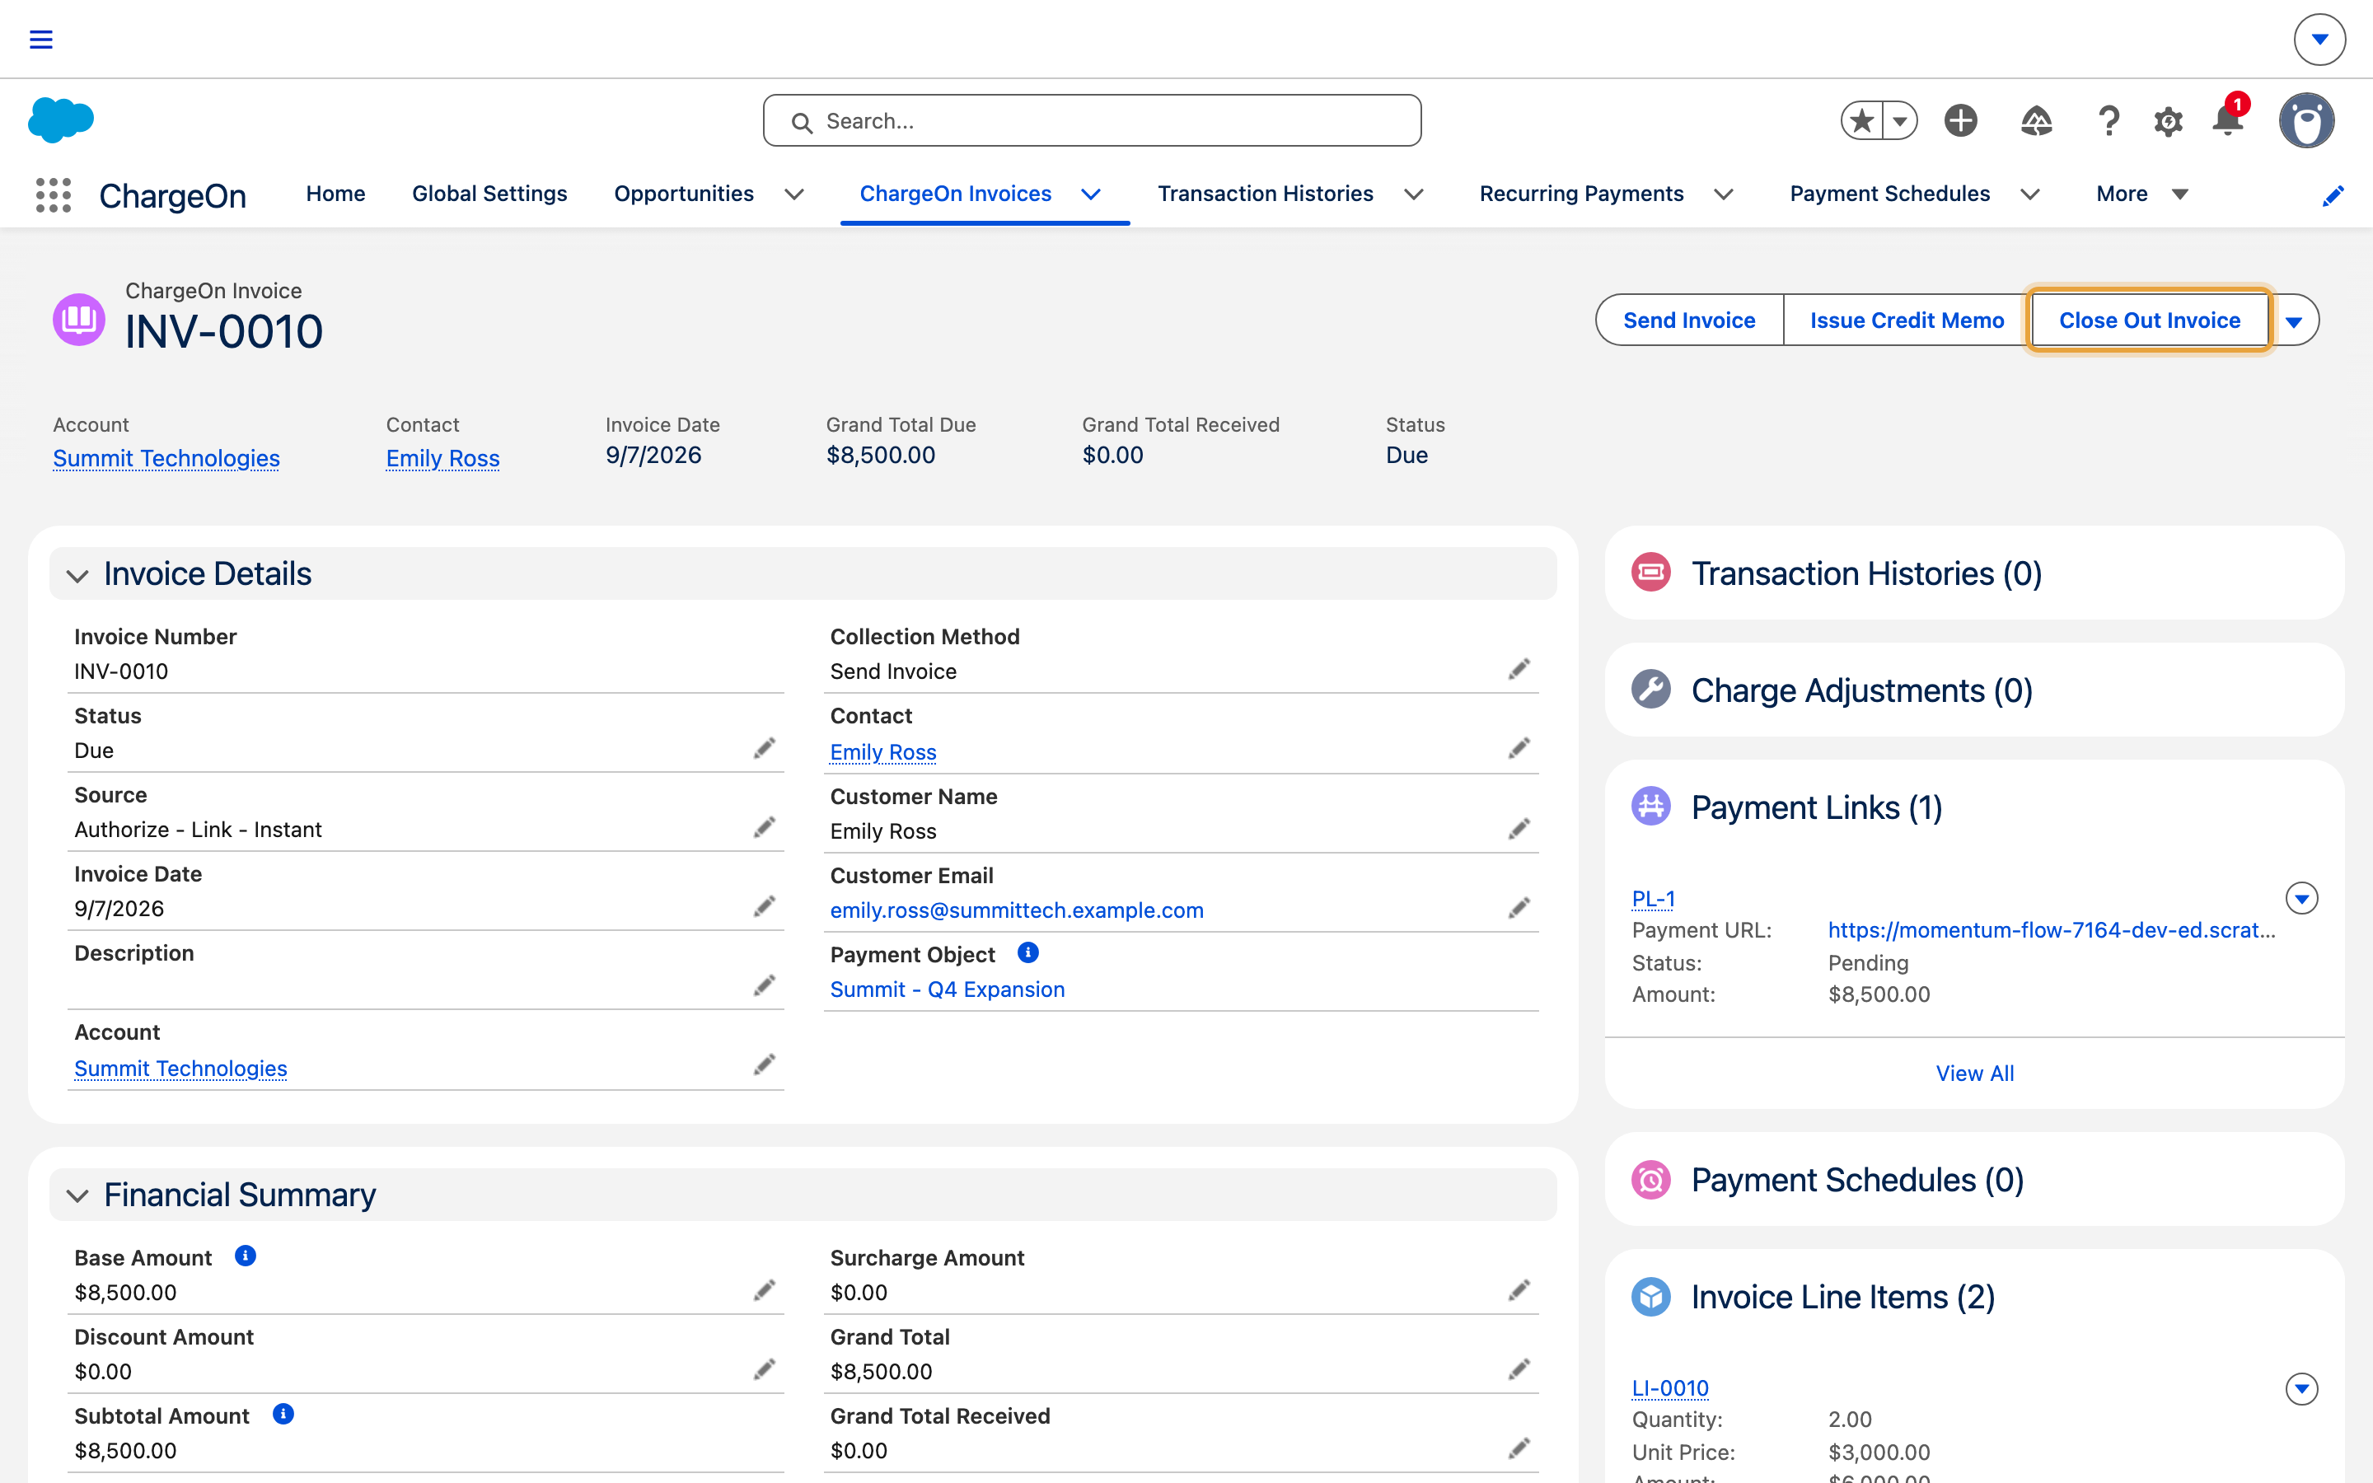Edit the Source field pencil

[765, 829]
